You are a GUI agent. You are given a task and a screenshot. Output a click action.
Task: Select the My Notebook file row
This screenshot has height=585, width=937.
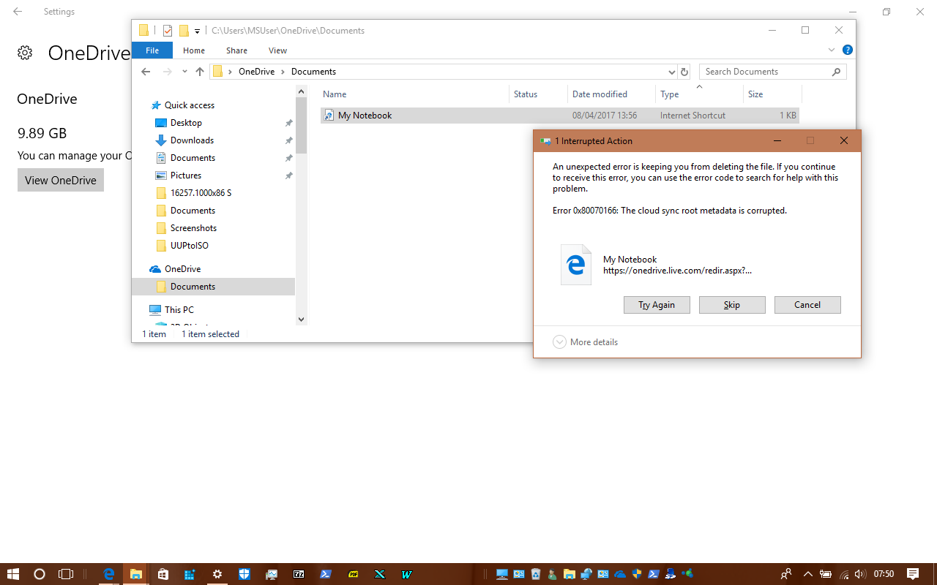pos(560,116)
